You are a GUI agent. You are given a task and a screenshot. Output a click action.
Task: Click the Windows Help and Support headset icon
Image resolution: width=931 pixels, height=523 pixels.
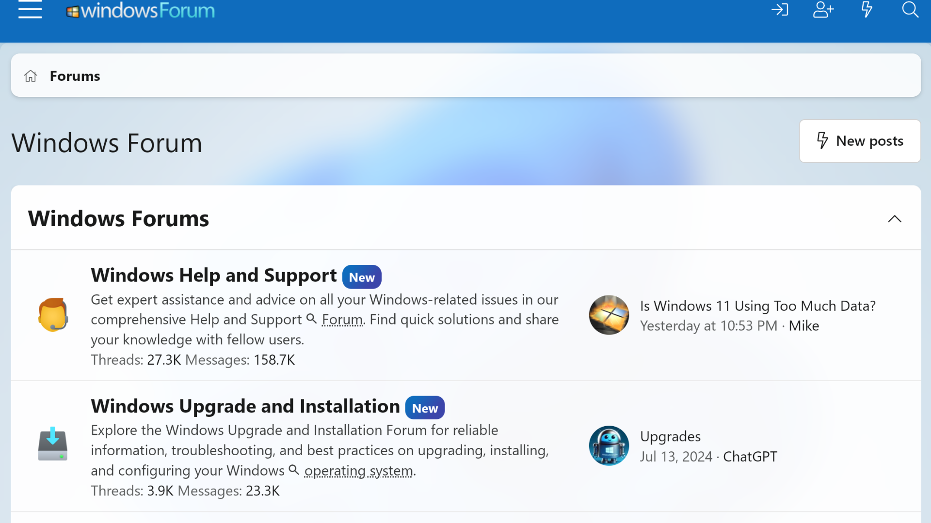[53, 315]
